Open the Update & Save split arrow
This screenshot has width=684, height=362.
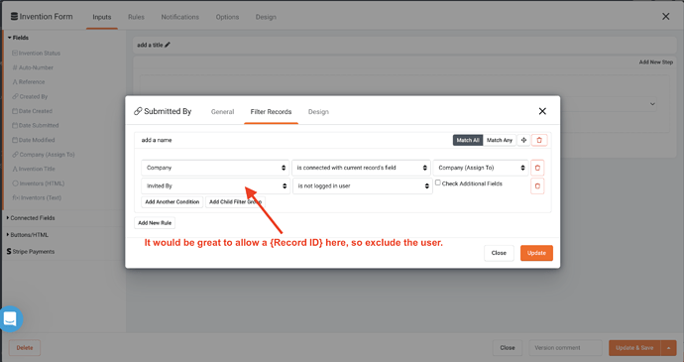click(x=669, y=348)
